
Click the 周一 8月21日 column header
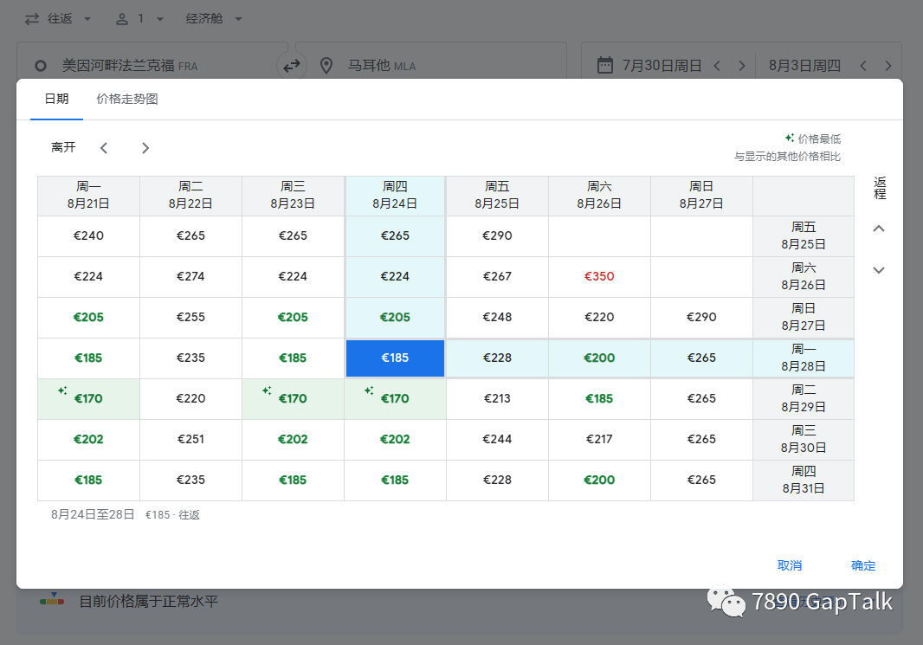88,196
